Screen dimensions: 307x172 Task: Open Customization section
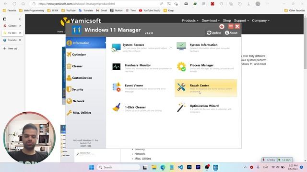(86, 78)
